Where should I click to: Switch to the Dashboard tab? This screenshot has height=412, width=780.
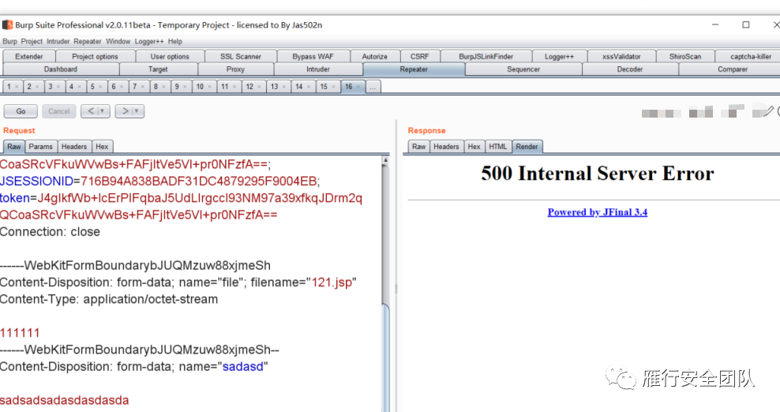(61, 69)
